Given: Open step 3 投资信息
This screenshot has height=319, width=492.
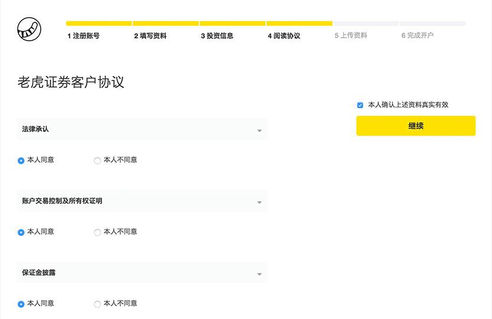Looking at the screenshot, I should coord(217,36).
